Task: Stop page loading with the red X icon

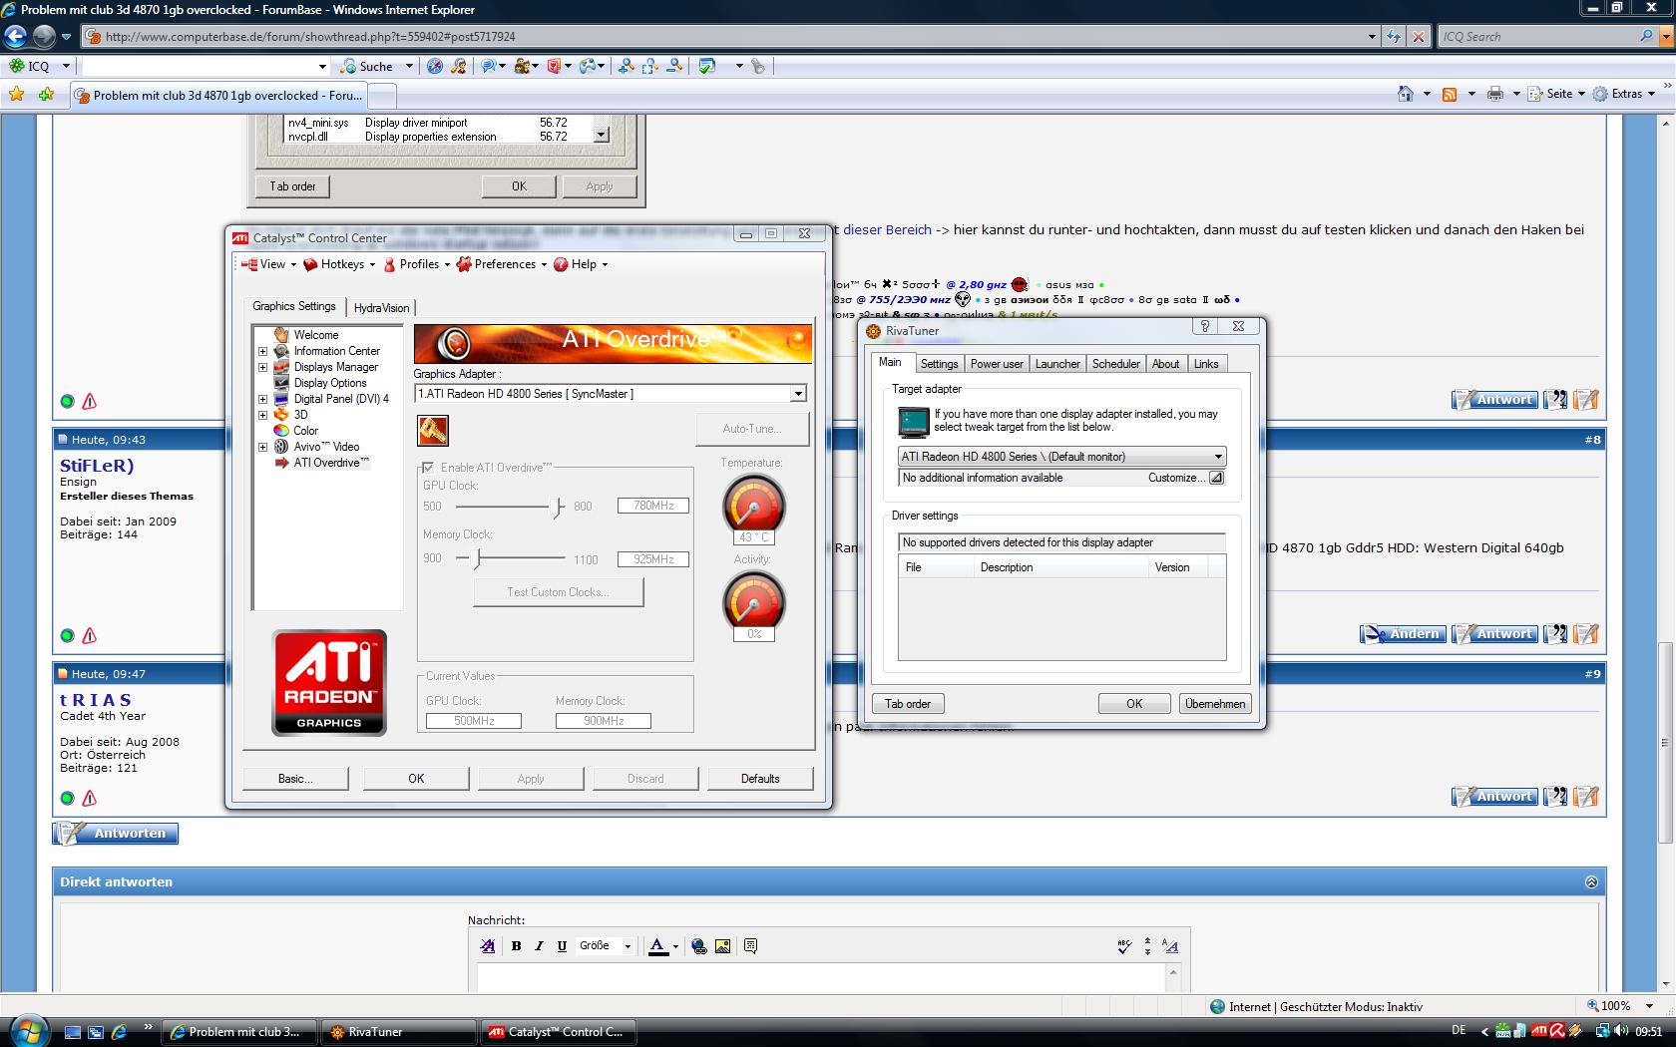Action: 1418,37
